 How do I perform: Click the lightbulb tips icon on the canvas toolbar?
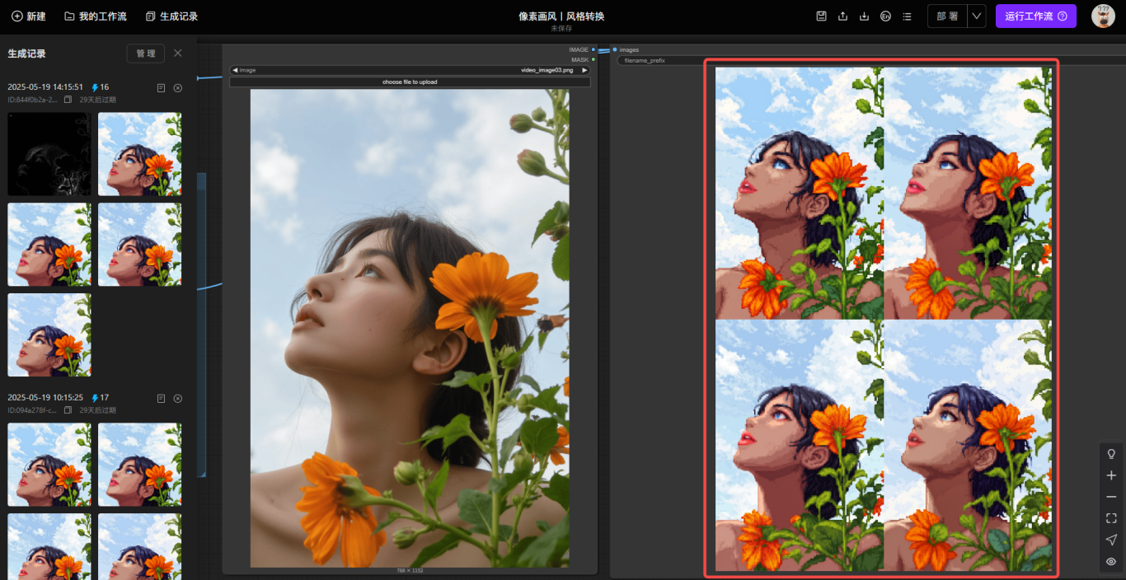pyautogui.click(x=1111, y=454)
